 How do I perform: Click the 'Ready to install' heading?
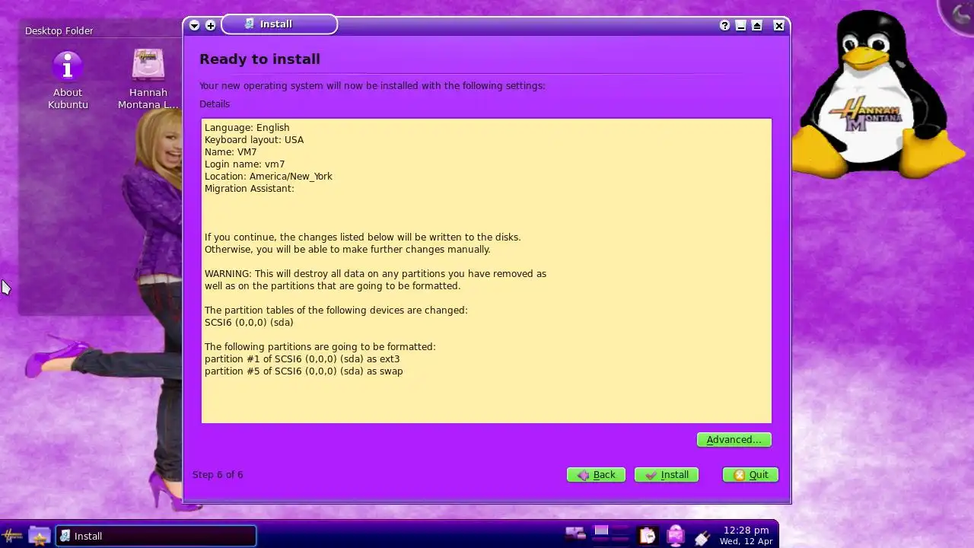click(259, 59)
